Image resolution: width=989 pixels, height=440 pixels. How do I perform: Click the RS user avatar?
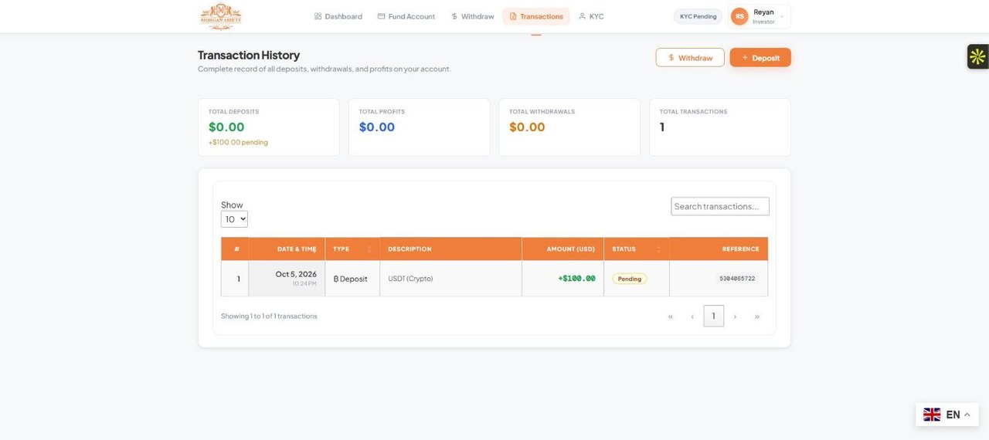tap(739, 16)
